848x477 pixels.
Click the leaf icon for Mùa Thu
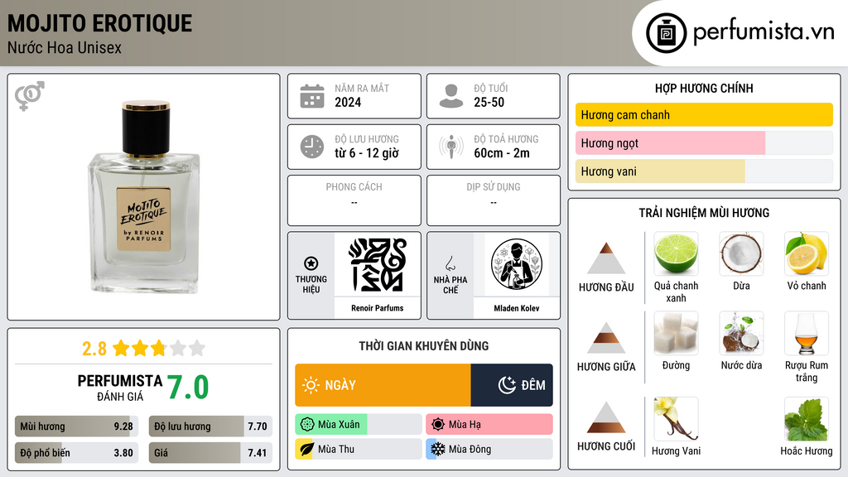point(306,450)
